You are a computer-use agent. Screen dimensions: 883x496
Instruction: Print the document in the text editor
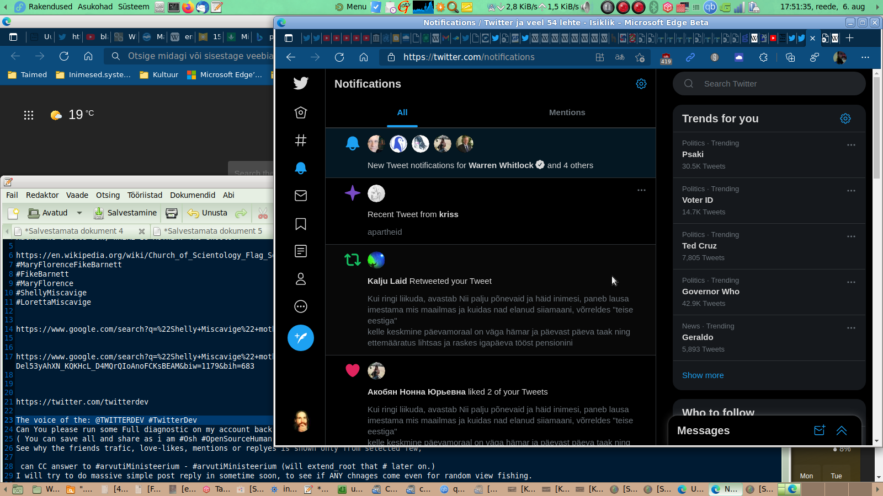click(172, 213)
